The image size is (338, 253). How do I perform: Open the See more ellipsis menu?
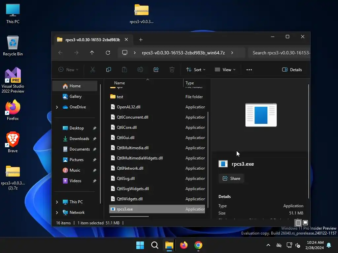[249, 70]
